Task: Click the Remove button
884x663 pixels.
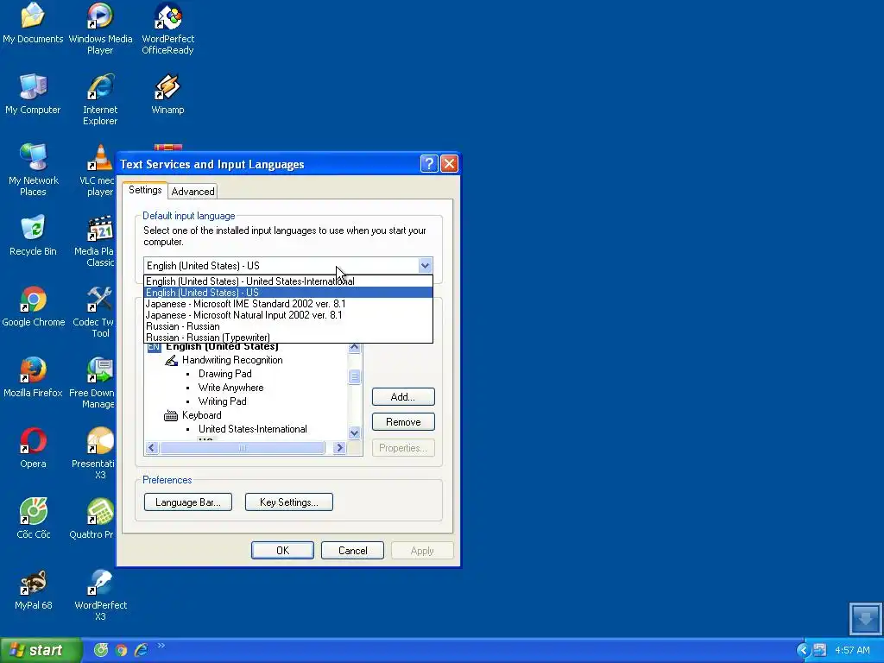Action: [x=403, y=421]
